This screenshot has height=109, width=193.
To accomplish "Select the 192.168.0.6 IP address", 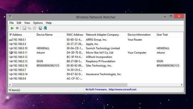I will (x=19, y=79).
